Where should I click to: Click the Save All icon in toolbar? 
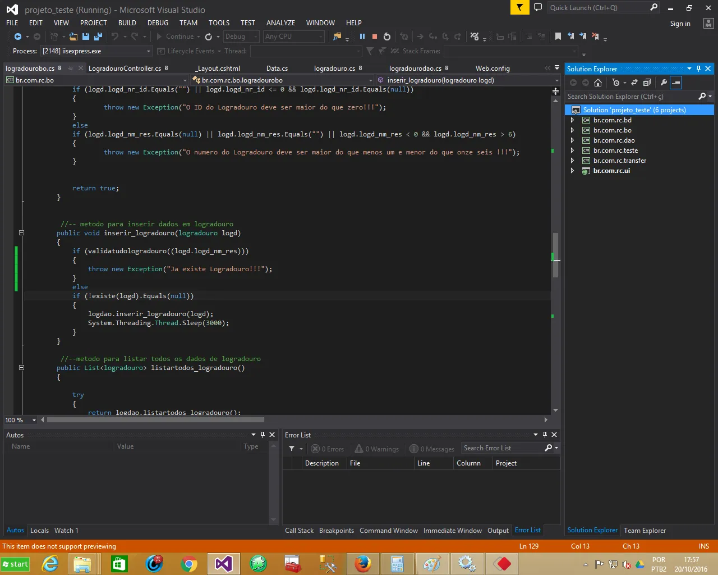pyautogui.click(x=98, y=36)
